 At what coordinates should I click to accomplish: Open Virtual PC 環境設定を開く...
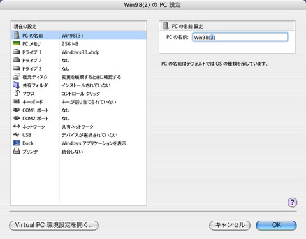[54, 225]
